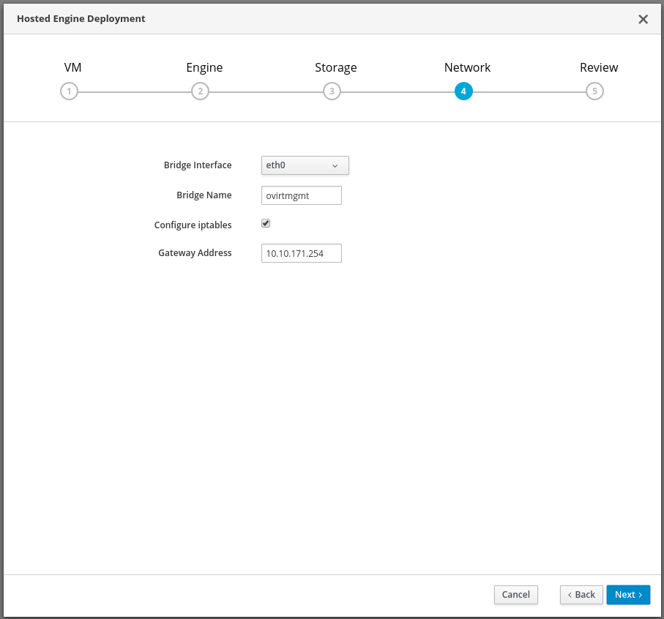Select the Network step label
664x619 pixels.
pos(467,67)
